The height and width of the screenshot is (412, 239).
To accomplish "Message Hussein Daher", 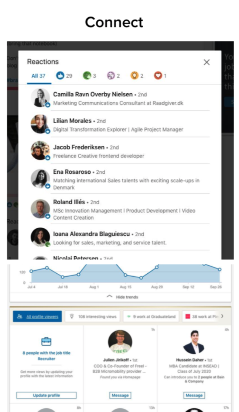I will 194,395.
